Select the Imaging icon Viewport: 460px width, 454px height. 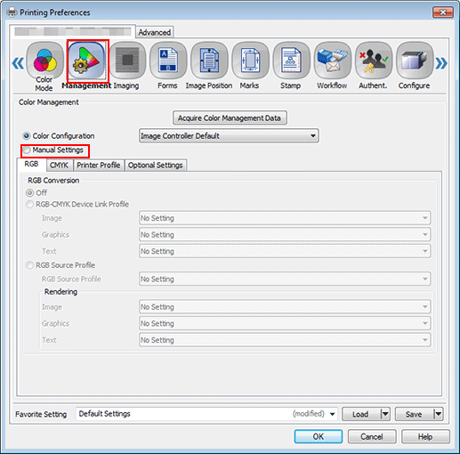coord(127,61)
